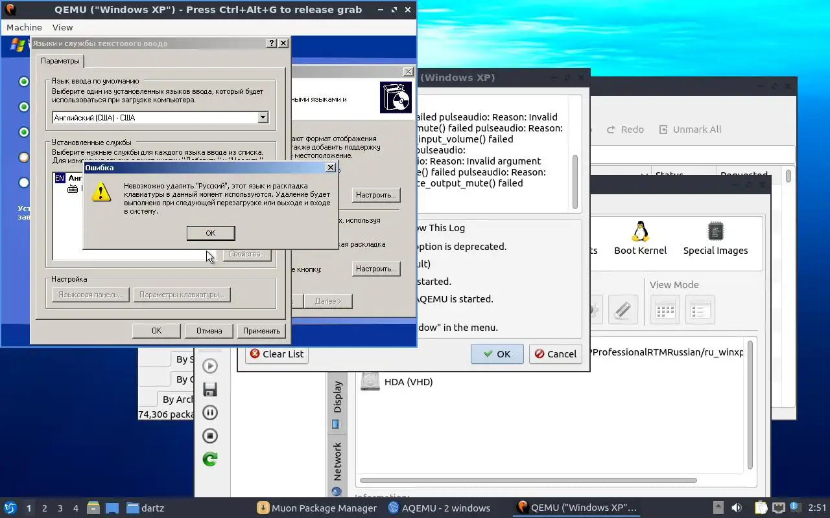
Task: Open the Machine menu in QEMU
Action: click(24, 27)
